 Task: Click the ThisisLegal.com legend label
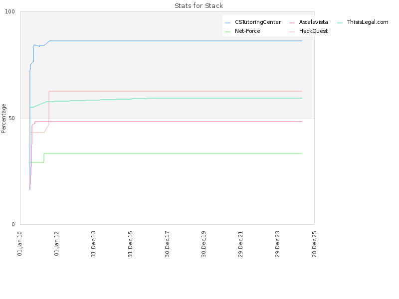coord(368,22)
